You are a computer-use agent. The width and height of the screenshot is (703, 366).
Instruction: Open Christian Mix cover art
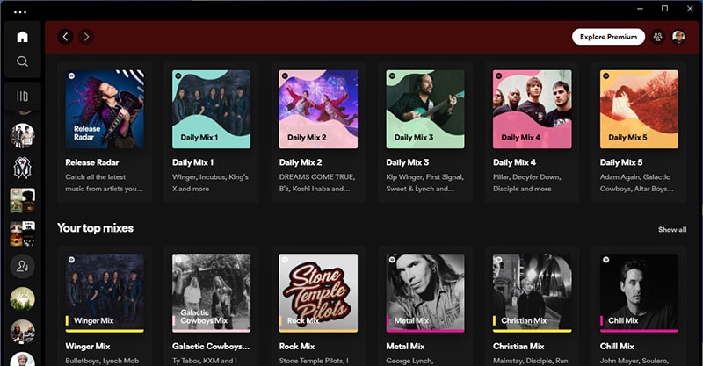pos(533,293)
